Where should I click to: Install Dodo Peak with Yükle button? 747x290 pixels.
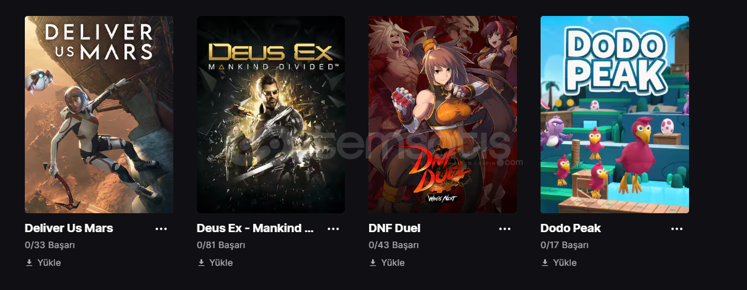click(559, 263)
